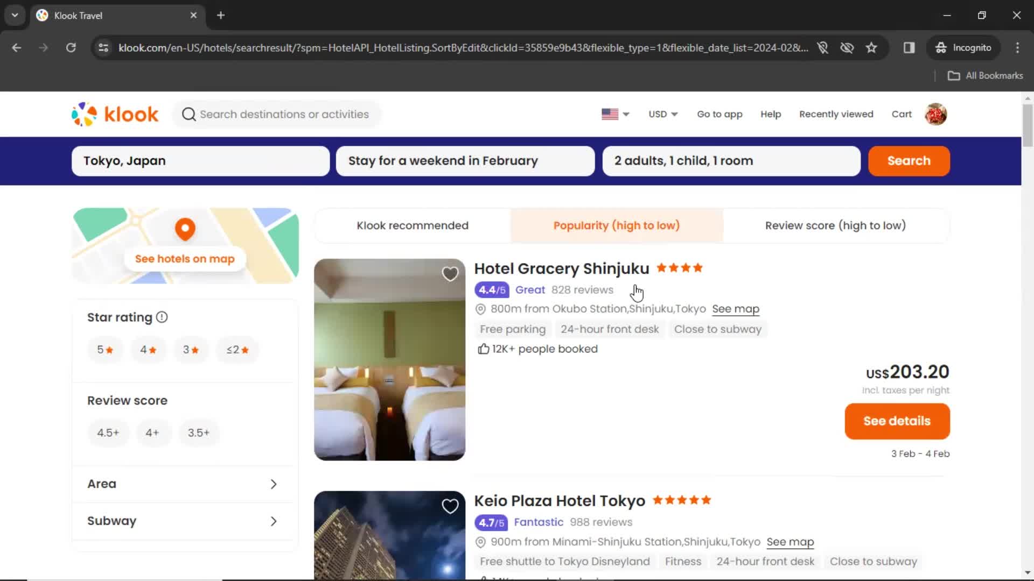Image resolution: width=1034 pixels, height=581 pixels.
Task: Click the browser address bar URL
Action: (463, 48)
